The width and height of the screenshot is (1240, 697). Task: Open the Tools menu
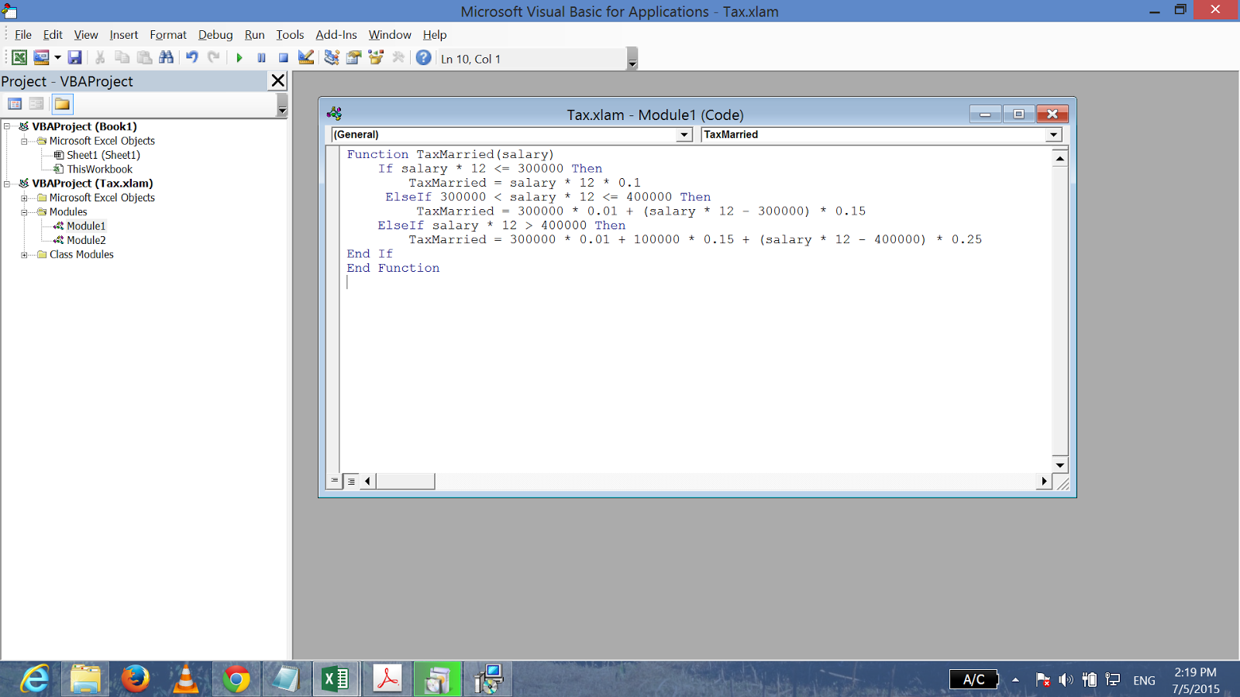tap(290, 35)
